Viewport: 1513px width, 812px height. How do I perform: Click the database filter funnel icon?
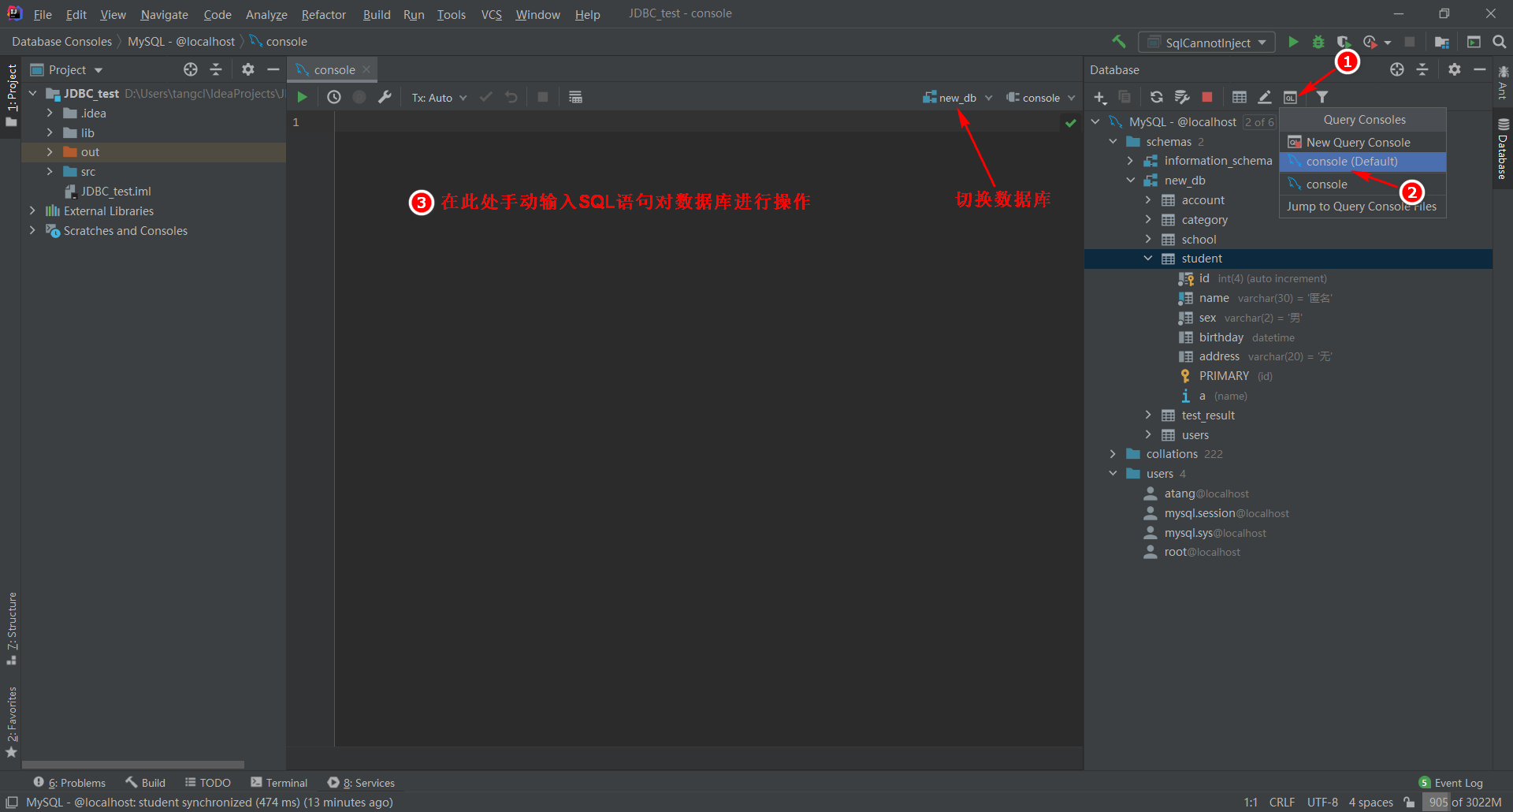coord(1322,97)
